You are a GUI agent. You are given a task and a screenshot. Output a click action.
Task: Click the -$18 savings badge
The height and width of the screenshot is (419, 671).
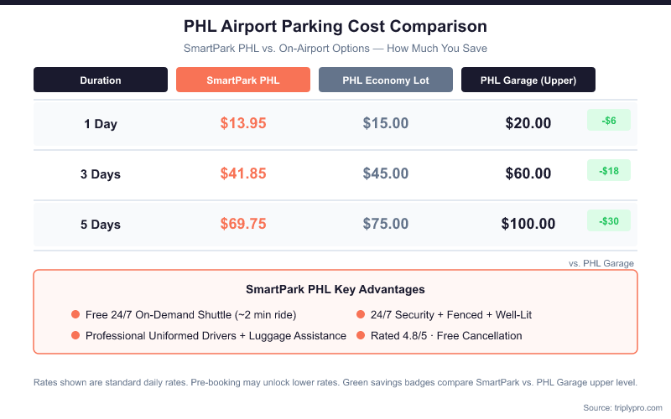point(609,171)
